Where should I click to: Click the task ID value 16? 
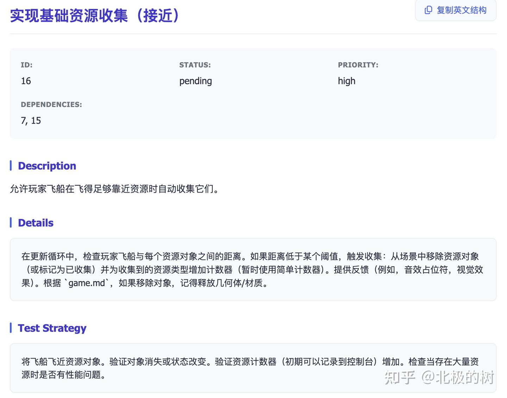(x=26, y=81)
